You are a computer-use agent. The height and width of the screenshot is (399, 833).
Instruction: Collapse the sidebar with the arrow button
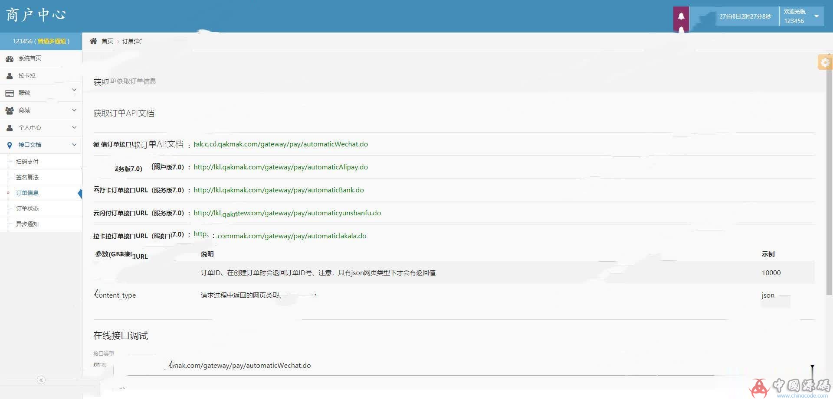click(41, 380)
